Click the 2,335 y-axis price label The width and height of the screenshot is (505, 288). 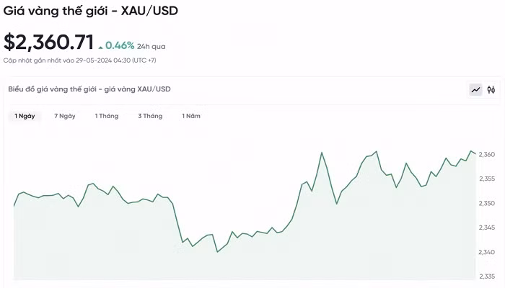point(486,276)
